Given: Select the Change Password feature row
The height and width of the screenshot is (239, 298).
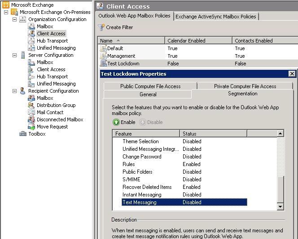Looking at the screenshot, I should point(184,157).
